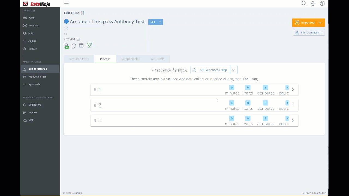Click step 2 minutes count badge
Screen dimensions: 349x196
232,103
